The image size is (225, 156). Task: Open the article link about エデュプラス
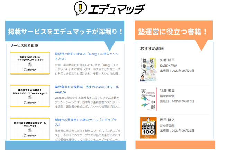(x=86, y=122)
